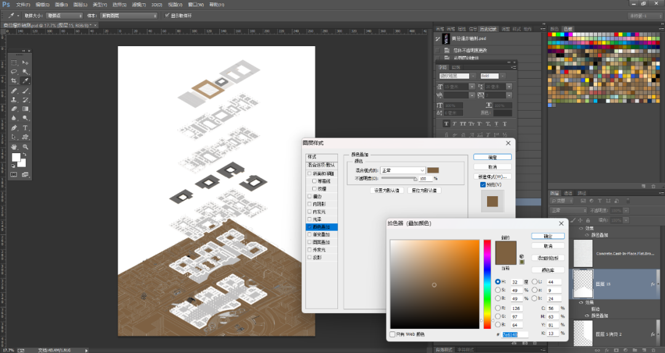The height and width of the screenshot is (353, 665).
Task: Open the 图层(L) menu
Action: pyautogui.click(x=80, y=5)
